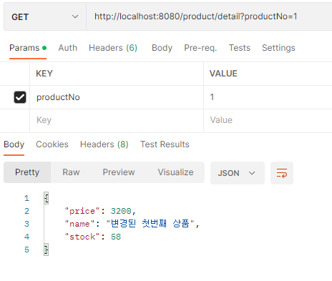Switch to the Visualize view
Viewport: 332px width, 281px height.
tap(175, 172)
